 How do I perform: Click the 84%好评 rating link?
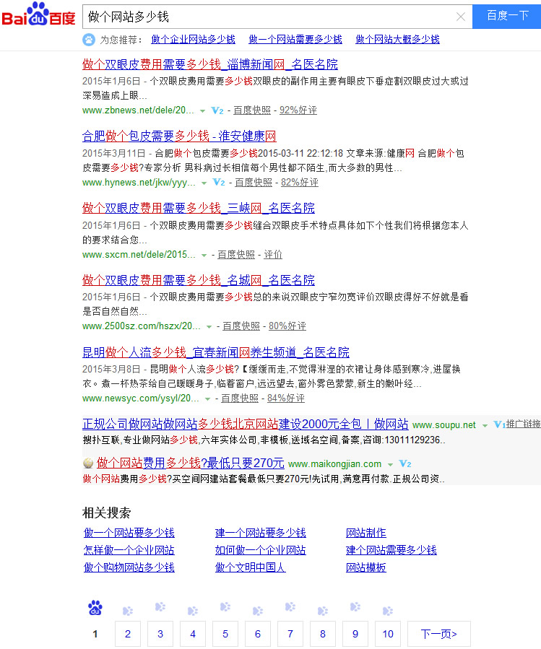coord(286,398)
